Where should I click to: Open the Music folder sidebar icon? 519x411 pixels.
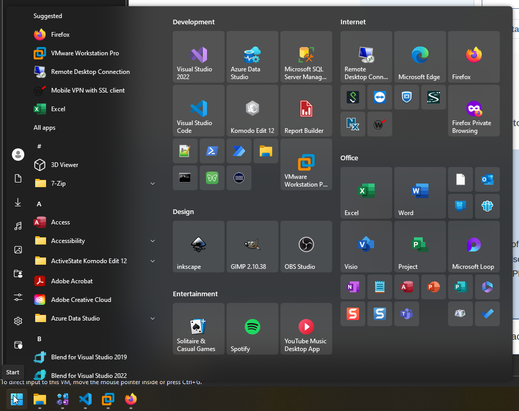pos(18,226)
